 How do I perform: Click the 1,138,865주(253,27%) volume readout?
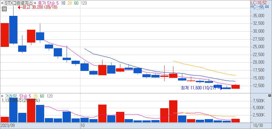coord(21,100)
